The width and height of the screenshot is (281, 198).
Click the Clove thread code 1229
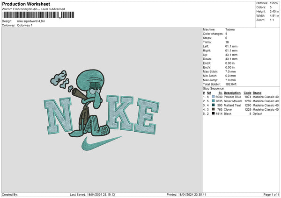(x=248, y=110)
